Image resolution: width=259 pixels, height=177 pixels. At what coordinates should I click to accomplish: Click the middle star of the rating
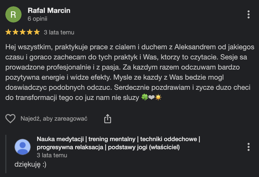click(23, 32)
